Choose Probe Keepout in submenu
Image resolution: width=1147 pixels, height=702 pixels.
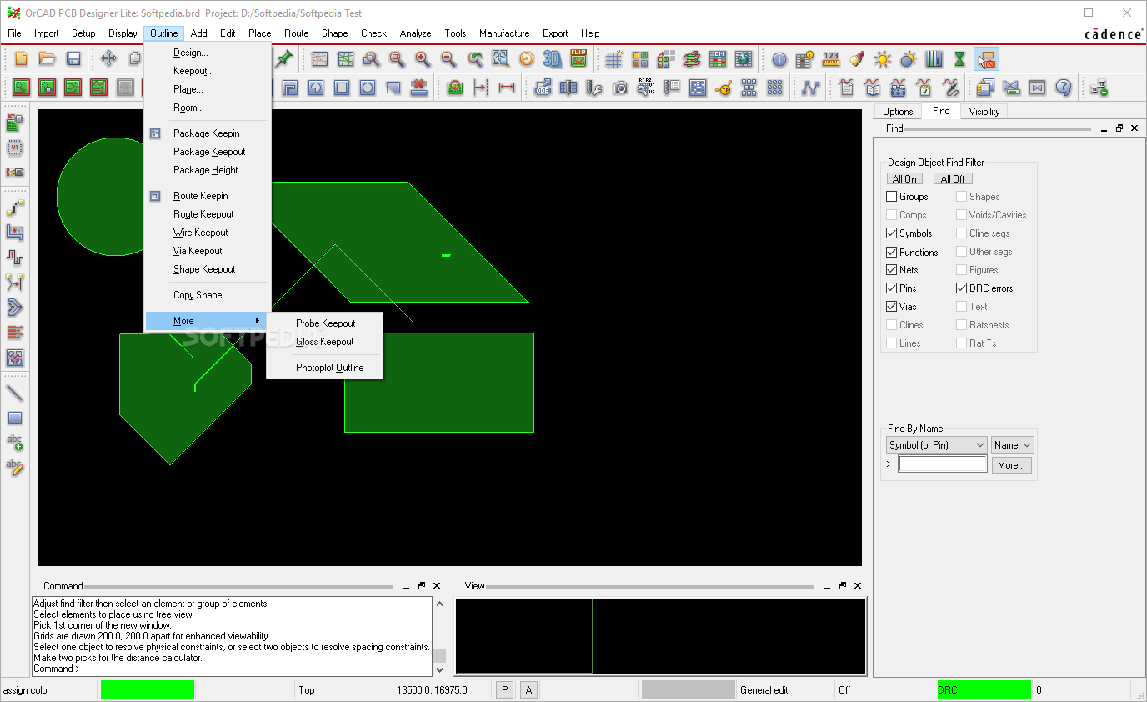pos(326,323)
